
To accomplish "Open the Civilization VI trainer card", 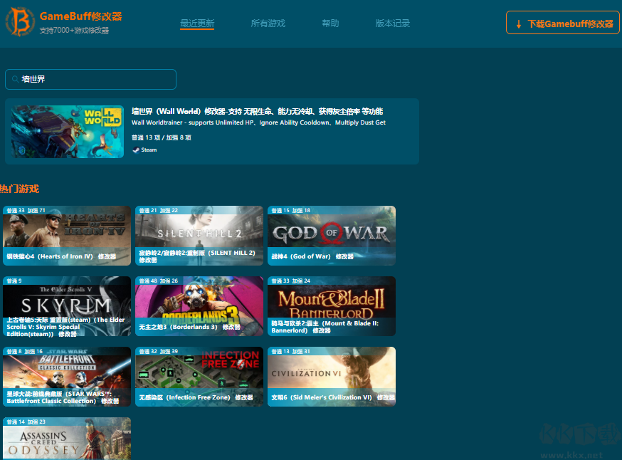I will 332,377.
